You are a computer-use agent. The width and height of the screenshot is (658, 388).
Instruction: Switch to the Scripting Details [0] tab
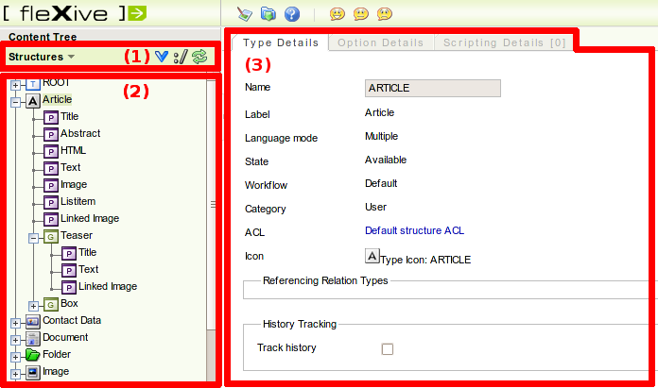point(505,42)
